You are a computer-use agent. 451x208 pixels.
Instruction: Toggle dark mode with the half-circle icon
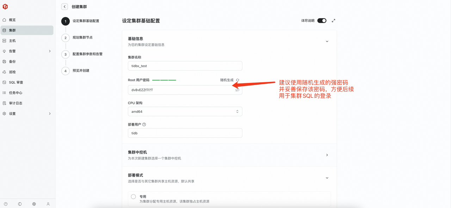point(20,204)
